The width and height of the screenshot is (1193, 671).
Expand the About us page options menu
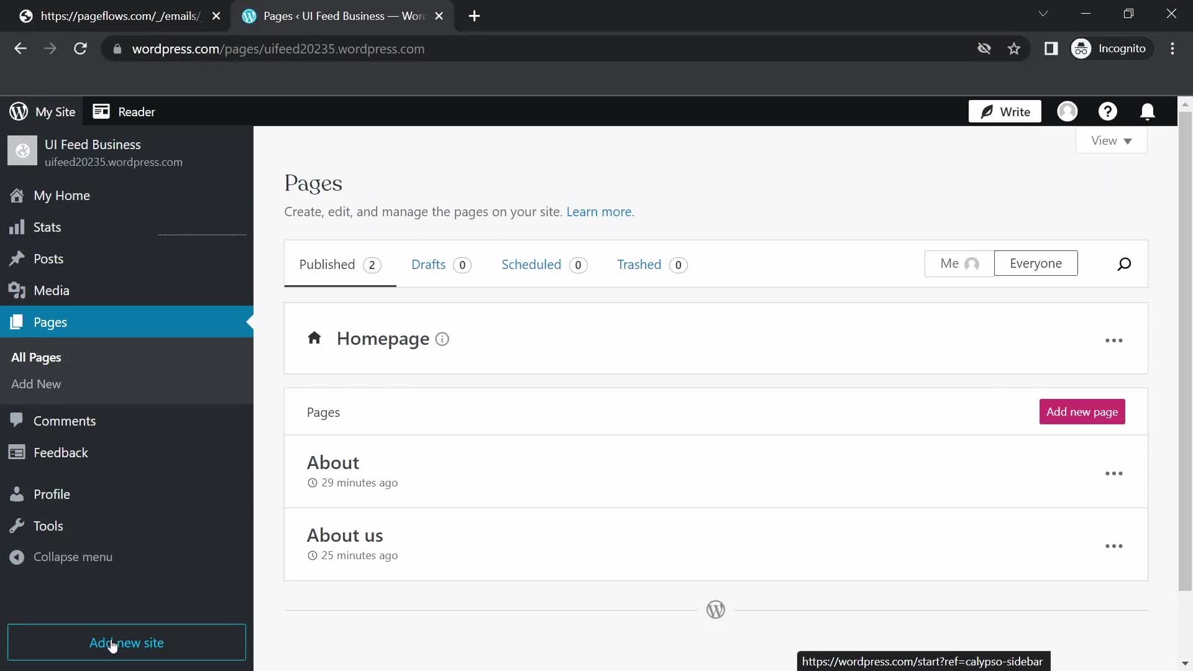click(1113, 544)
